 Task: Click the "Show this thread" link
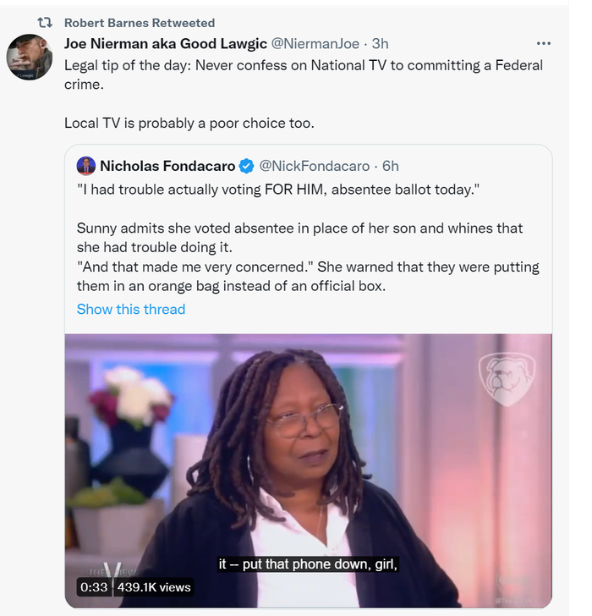[131, 309]
